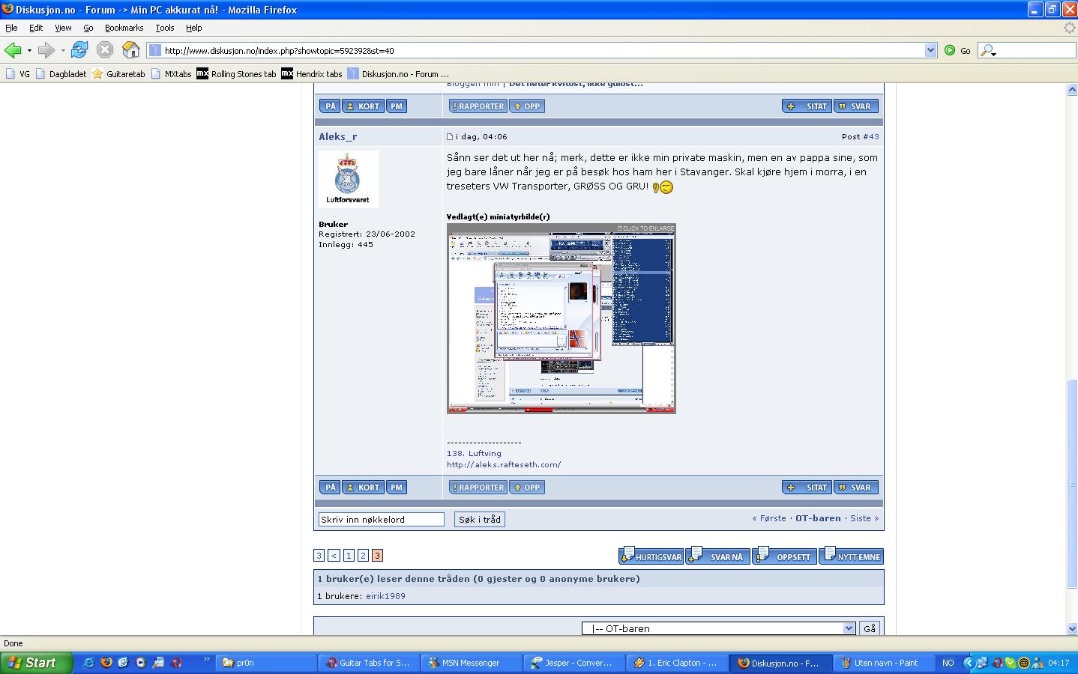1078x674 pixels.
Task: Click the Aleks_r Luftforsvaret avatar image
Action: pos(348,179)
